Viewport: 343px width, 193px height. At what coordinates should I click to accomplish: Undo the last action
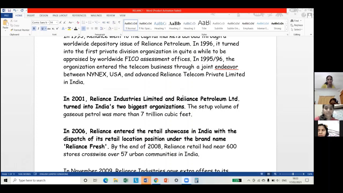(14, 10)
